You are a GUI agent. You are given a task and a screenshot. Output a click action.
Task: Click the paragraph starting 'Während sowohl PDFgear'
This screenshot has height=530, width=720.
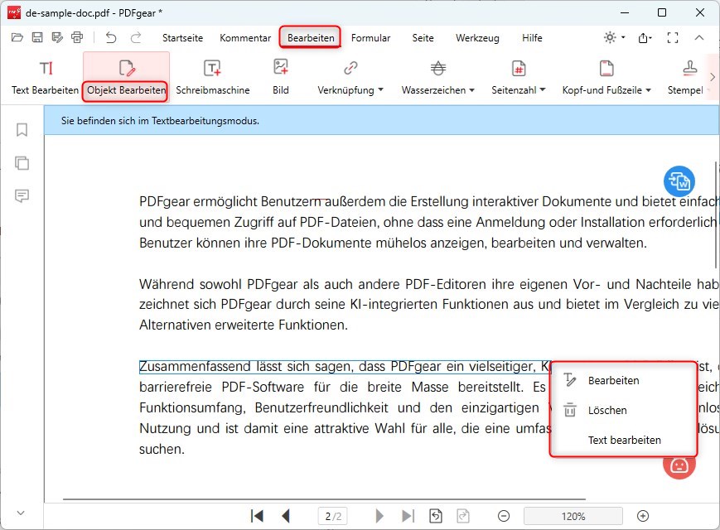click(x=429, y=304)
